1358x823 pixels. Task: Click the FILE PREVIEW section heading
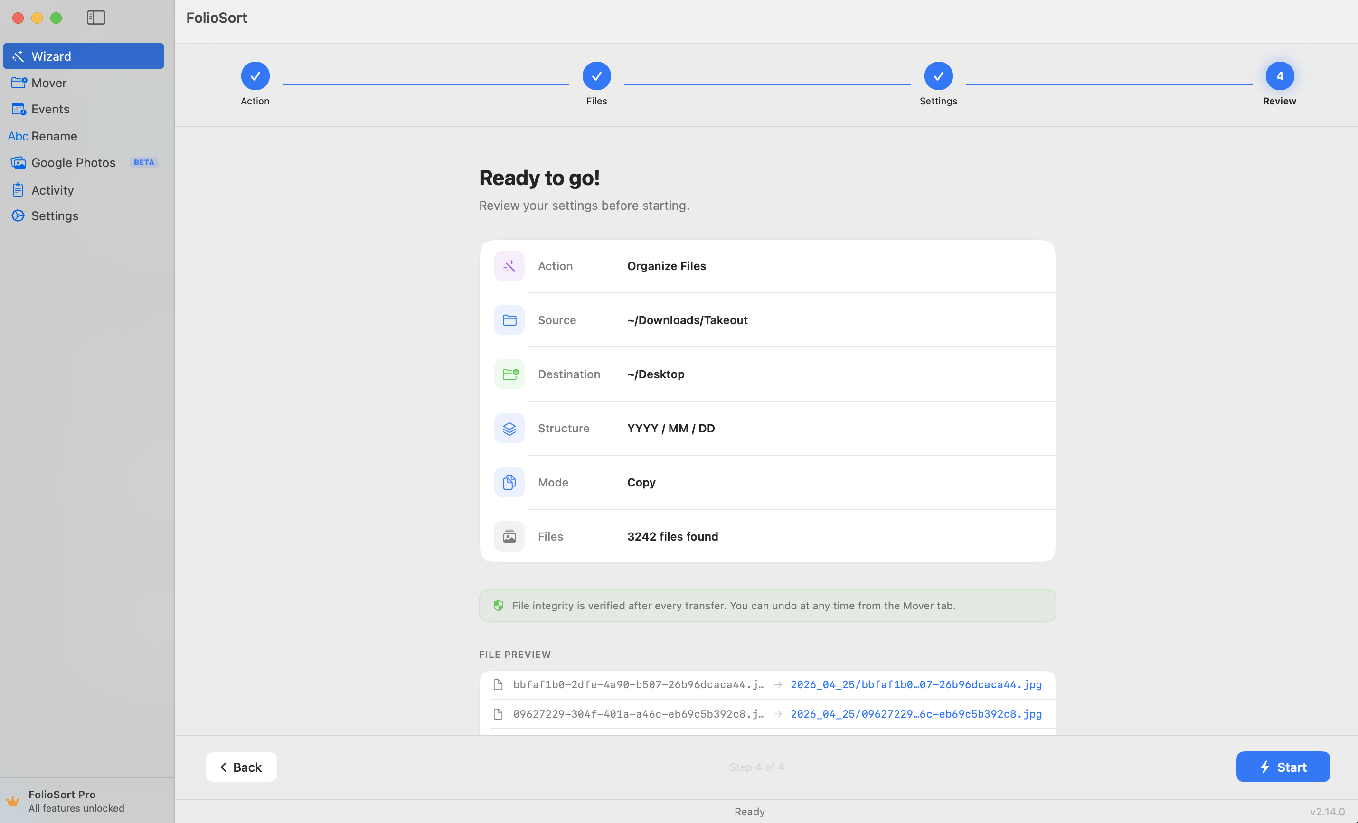tap(515, 655)
